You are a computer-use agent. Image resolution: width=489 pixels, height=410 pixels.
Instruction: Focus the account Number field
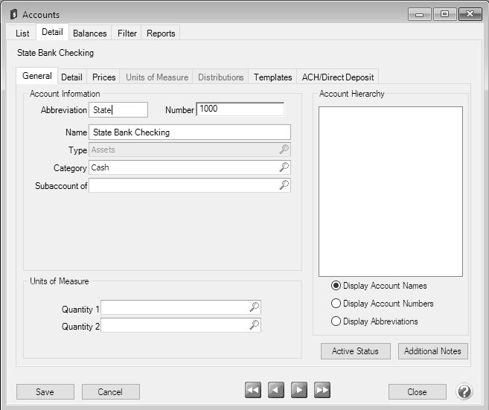[x=240, y=109]
